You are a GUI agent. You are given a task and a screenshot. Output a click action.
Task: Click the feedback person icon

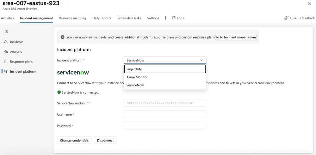tap(286, 18)
